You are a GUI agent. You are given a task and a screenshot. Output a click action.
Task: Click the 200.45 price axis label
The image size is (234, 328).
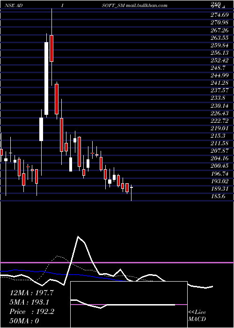(219, 166)
